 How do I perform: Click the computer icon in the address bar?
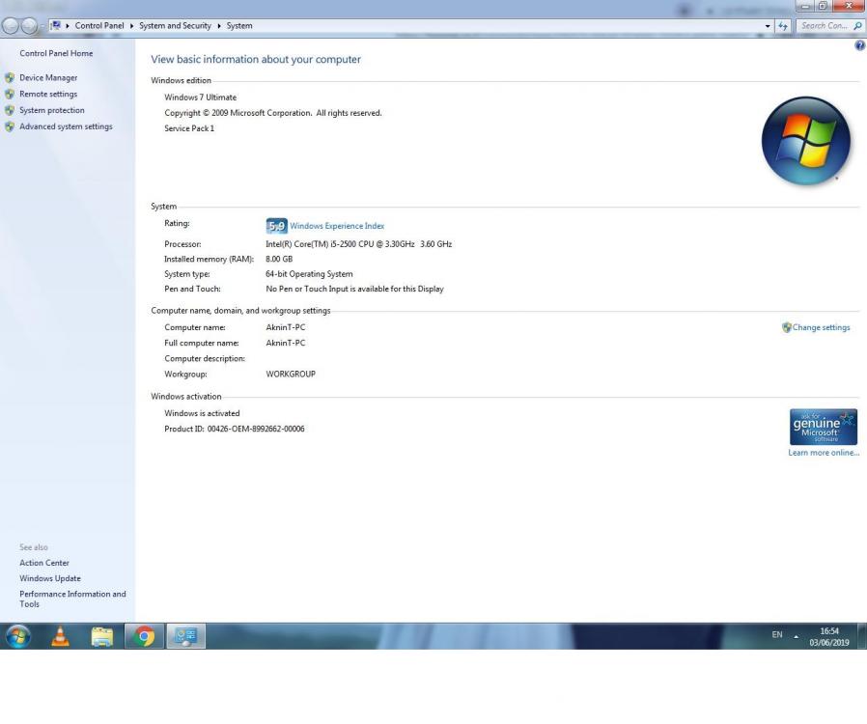[56, 25]
